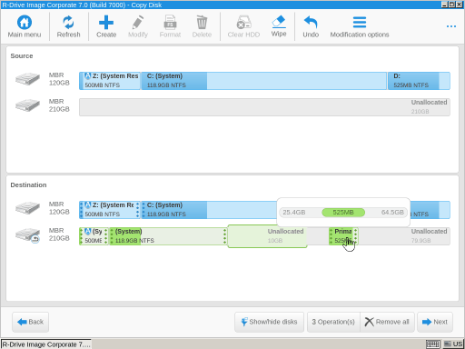Switch the US keyboard layout indicator
The width and height of the screenshot is (465, 349).
[453, 344]
